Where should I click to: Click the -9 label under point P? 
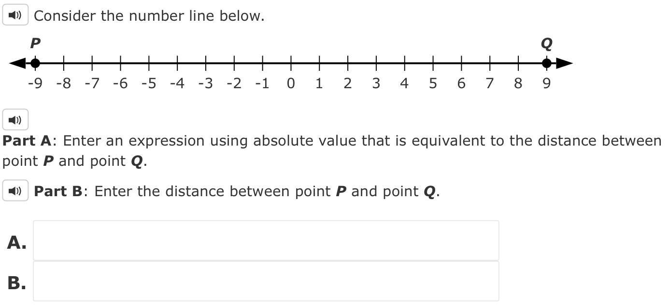pyautogui.click(x=35, y=83)
